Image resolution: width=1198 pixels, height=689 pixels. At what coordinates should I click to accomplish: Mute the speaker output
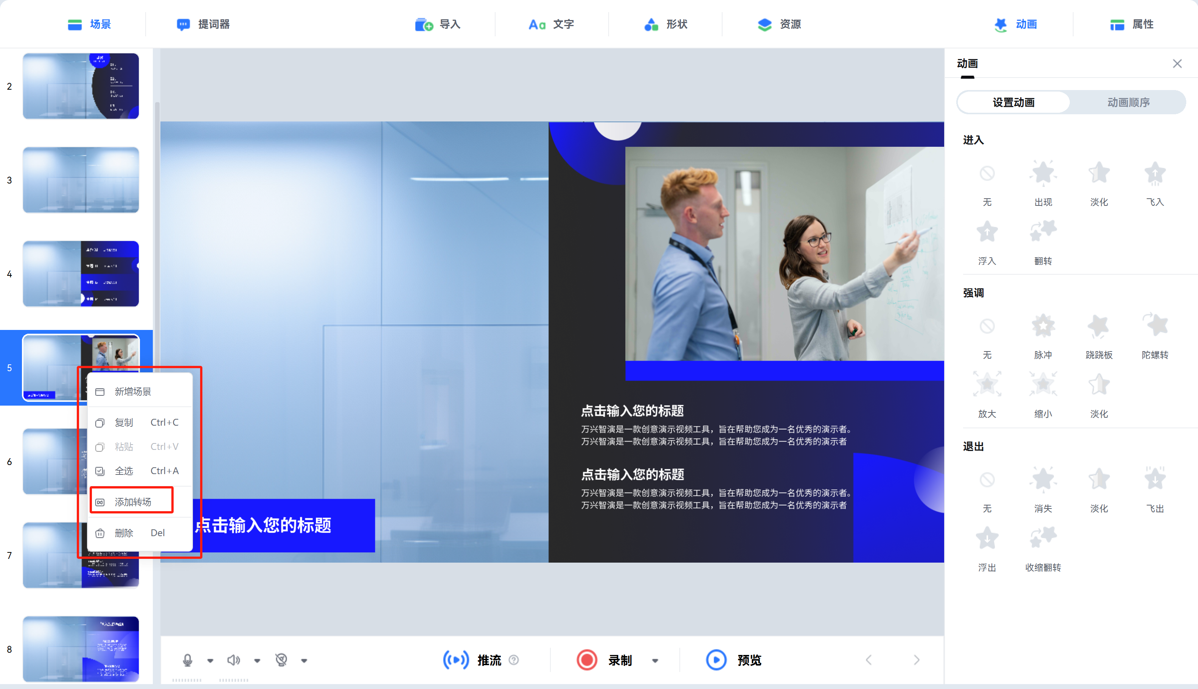[x=234, y=659]
